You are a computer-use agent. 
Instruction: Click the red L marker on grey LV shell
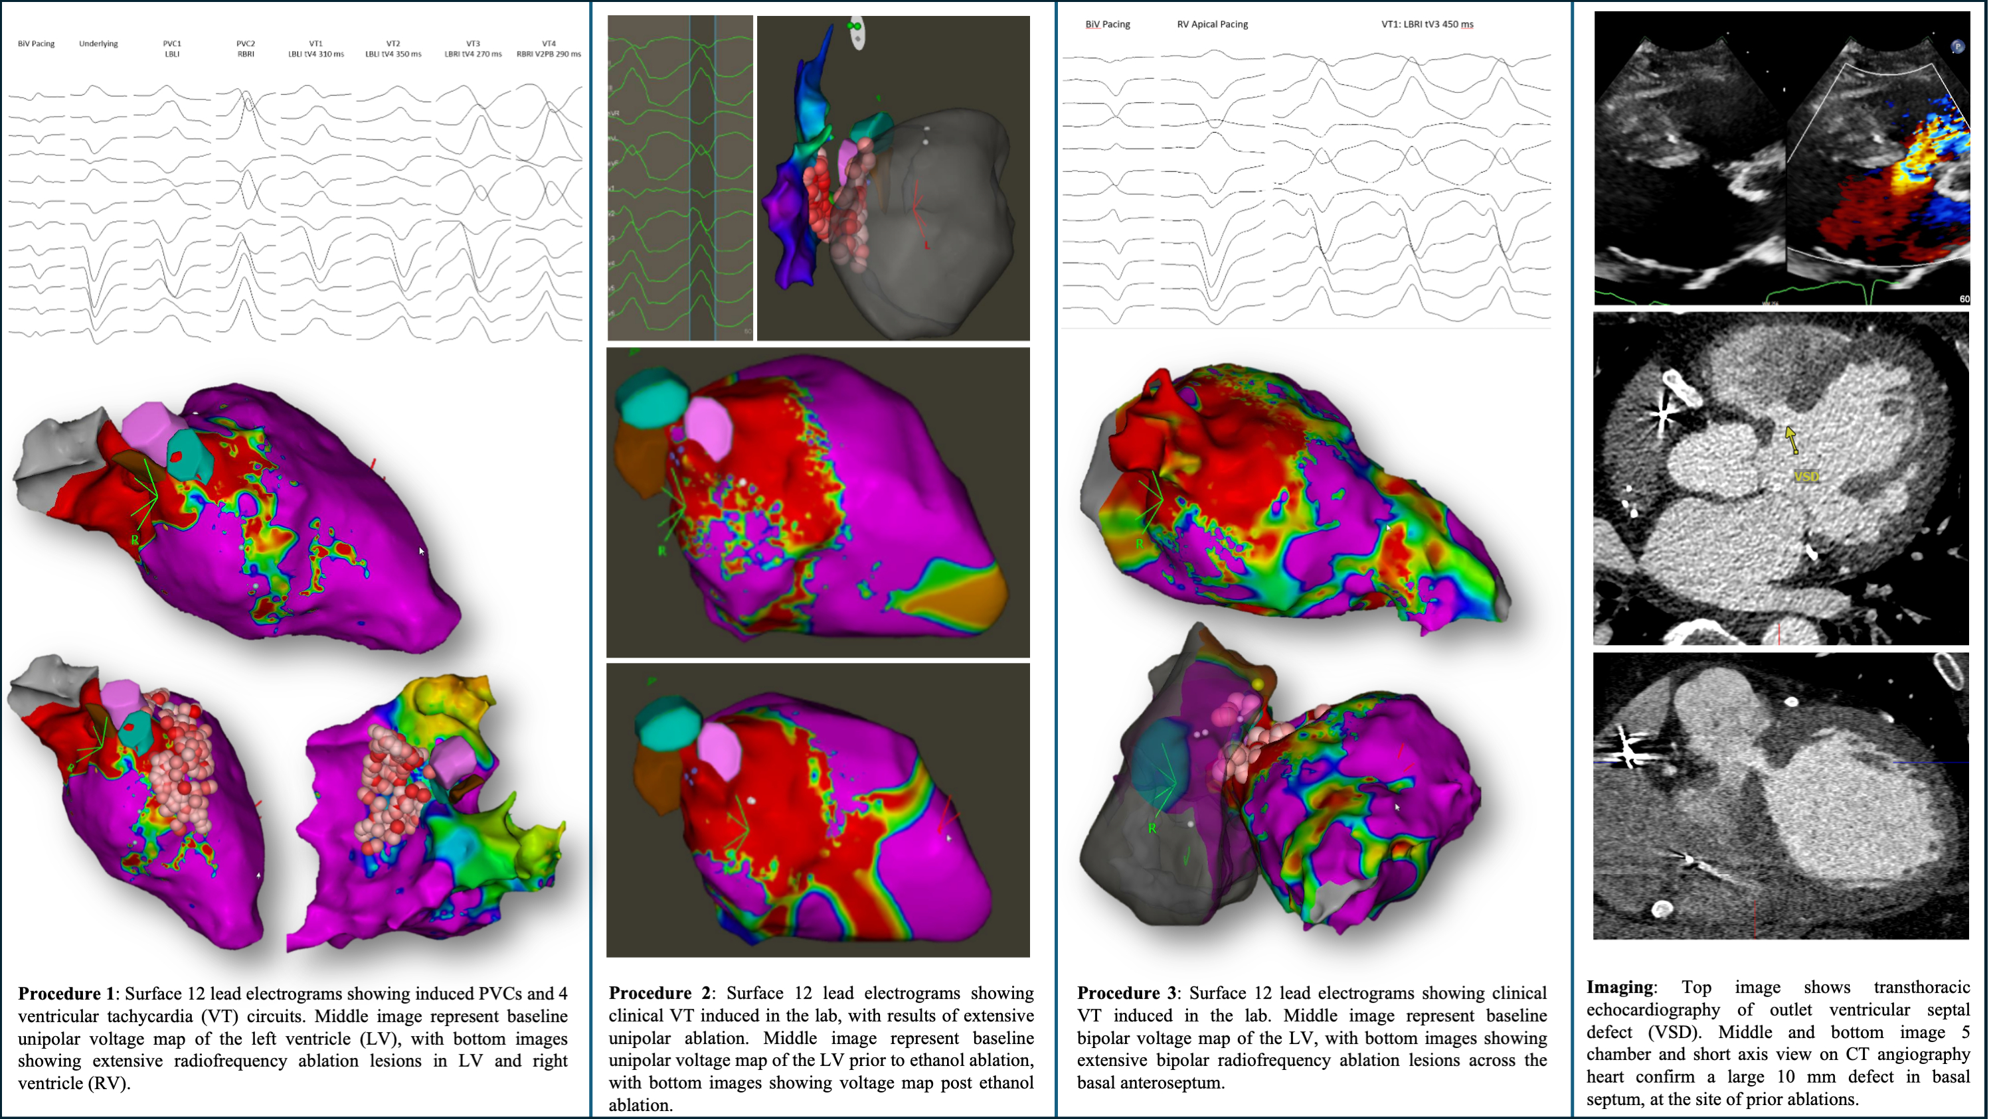(x=926, y=246)
